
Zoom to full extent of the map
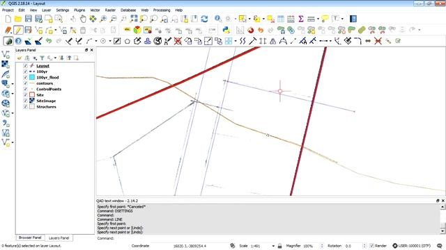click(x=134, y=19)
